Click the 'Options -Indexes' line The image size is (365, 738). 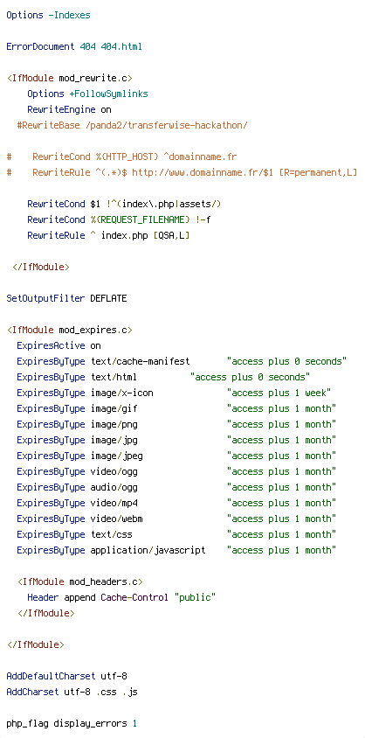pos(48,15)
